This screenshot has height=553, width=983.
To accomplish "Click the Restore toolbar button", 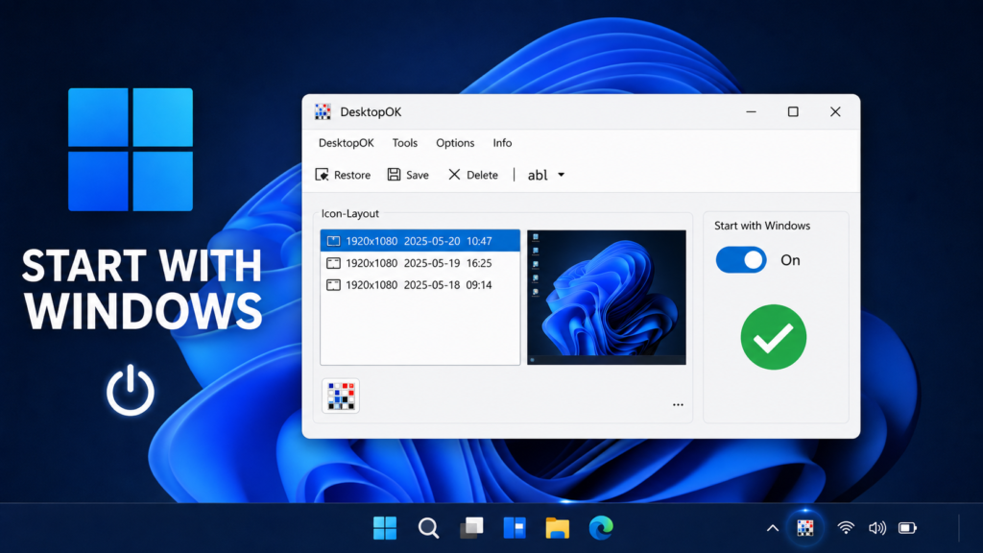I will [343, 175].
